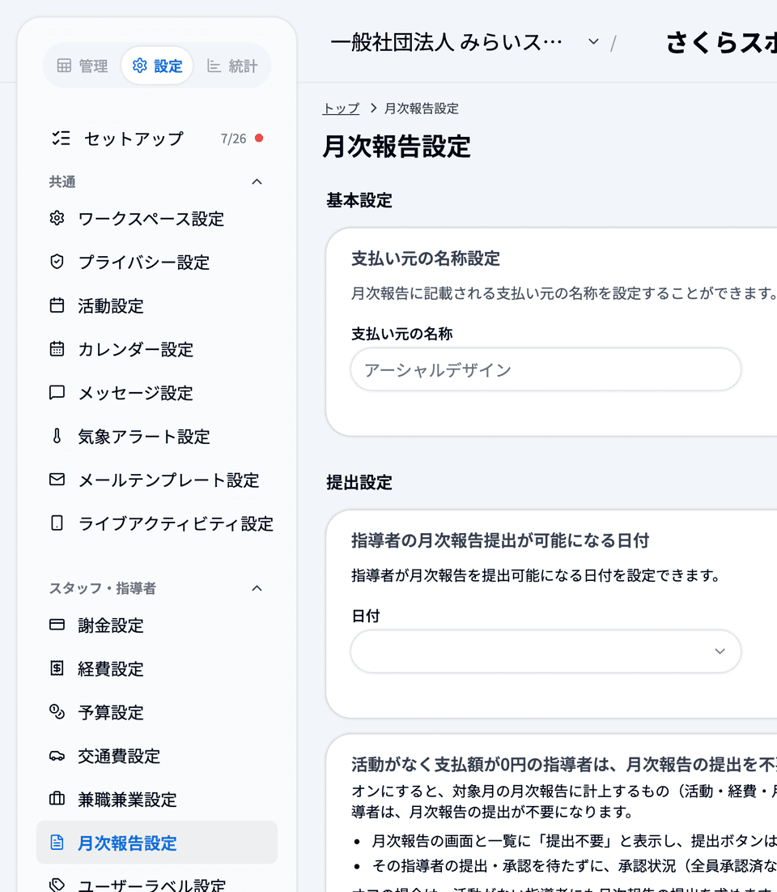Click 一般社団法人 みらいス… organization name

point(446,42)
